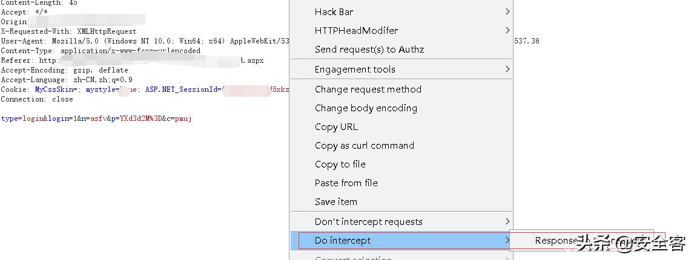Expand the arrow next to HTTPHeadModifer

tap(507, 30)
